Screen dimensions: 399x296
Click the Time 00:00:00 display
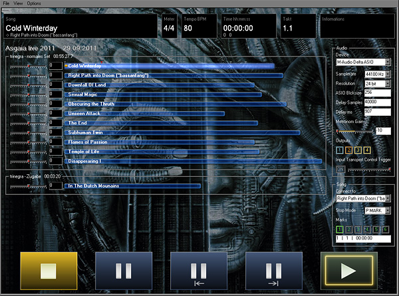click(249, 26)
